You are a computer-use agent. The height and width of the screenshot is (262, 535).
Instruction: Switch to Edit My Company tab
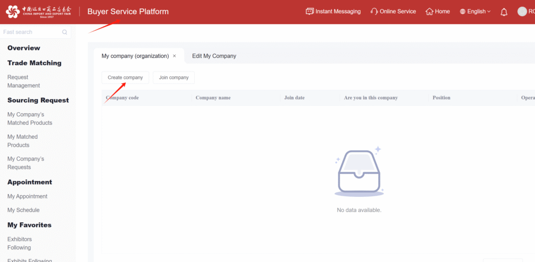[x=214, y=56]
